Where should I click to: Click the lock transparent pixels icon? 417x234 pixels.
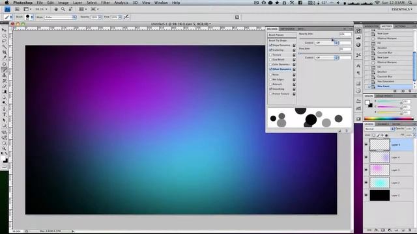373,135
